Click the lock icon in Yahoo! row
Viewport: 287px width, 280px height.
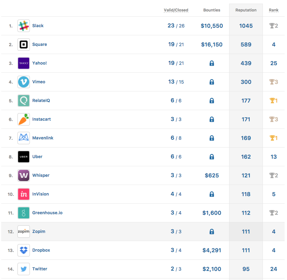(212, 63)
